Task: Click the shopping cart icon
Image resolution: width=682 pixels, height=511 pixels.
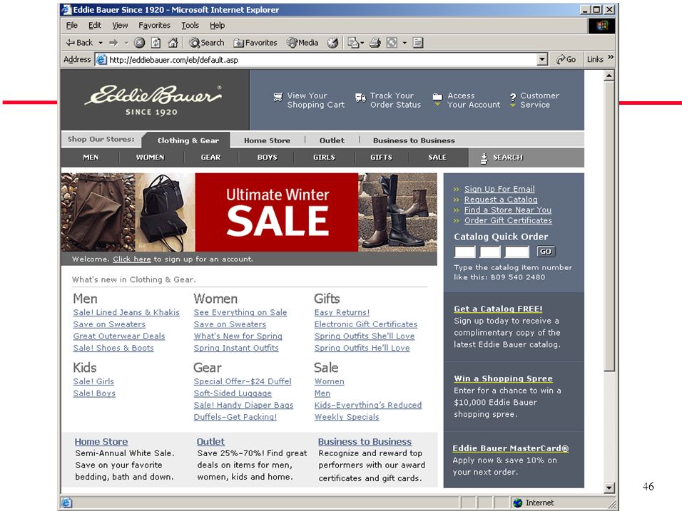Action: 278,96
